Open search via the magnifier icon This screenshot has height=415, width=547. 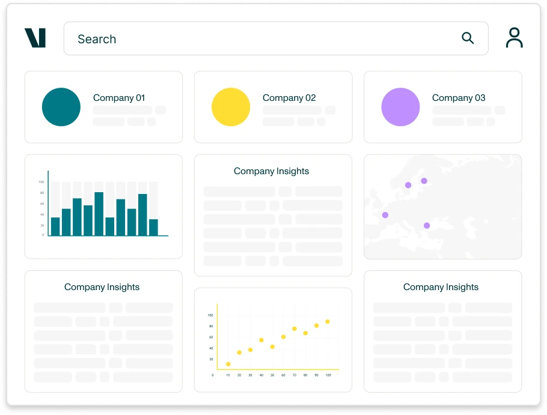point(468,38)
